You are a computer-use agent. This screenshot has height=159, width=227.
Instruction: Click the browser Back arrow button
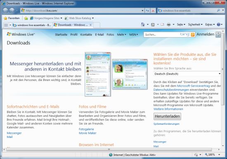tap(5, 10)
